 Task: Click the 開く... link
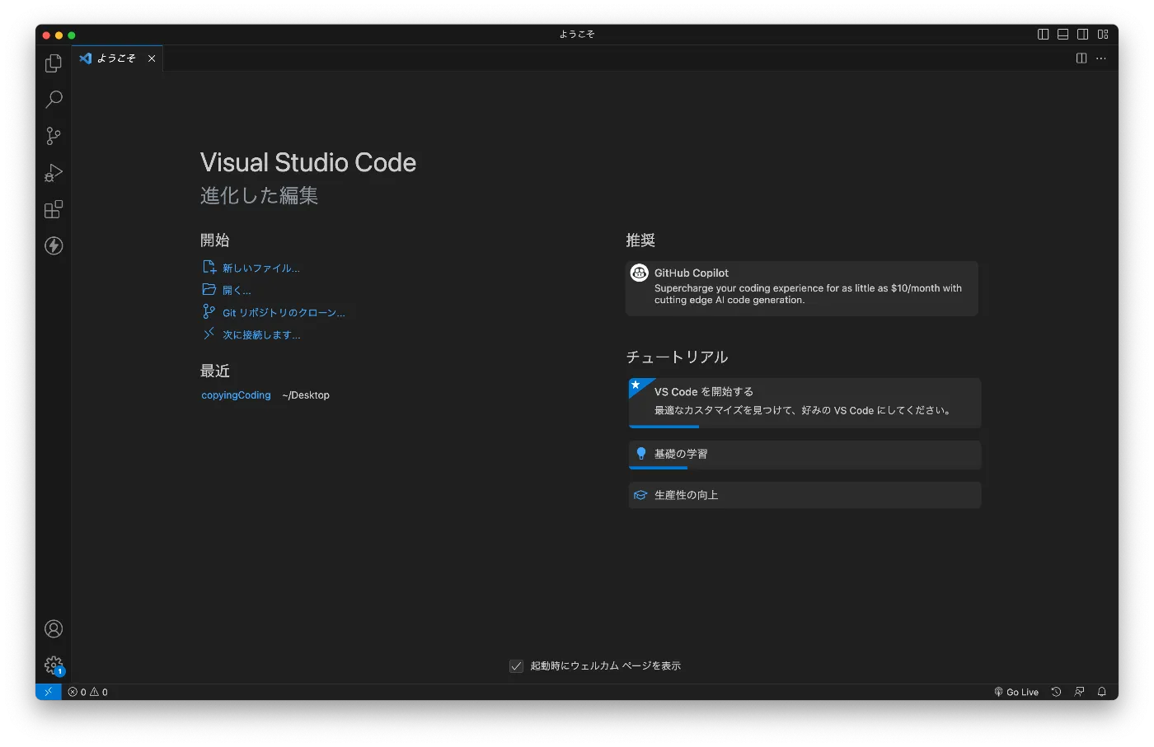[237, 291]
